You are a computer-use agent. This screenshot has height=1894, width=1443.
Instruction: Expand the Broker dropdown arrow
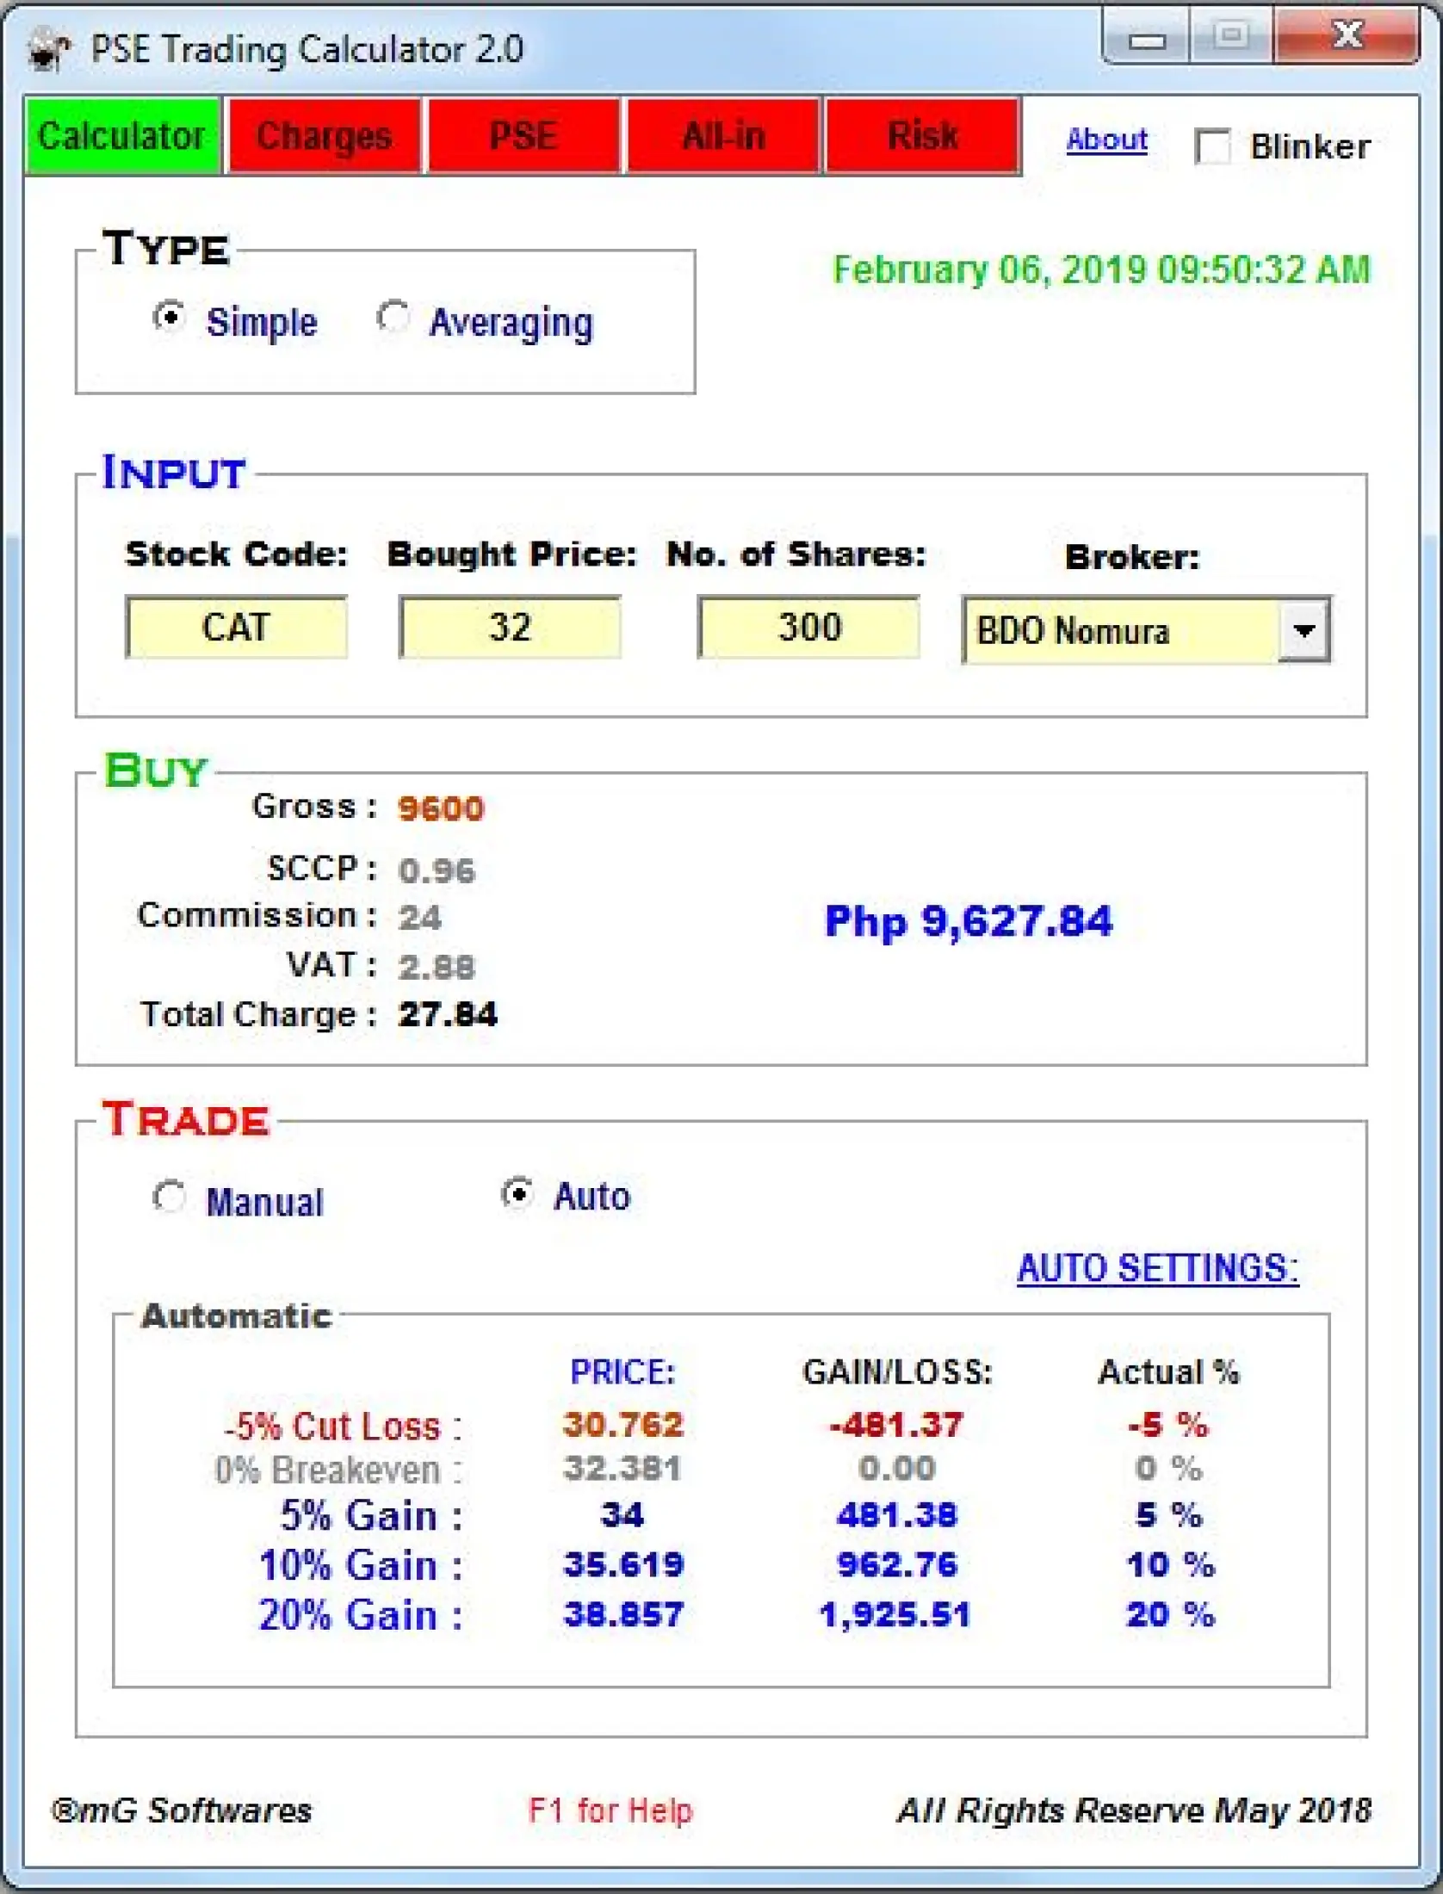pos(1304,630)
